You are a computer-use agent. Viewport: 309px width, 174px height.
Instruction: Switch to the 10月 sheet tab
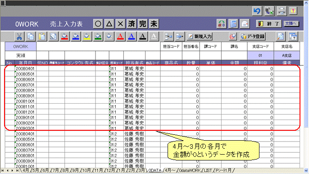click(86, 170)
